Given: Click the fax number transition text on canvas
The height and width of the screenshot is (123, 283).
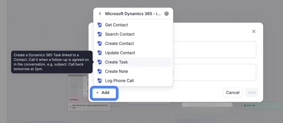Looking at the screenshot, I should pyautogui.click(x=90, y=107).
